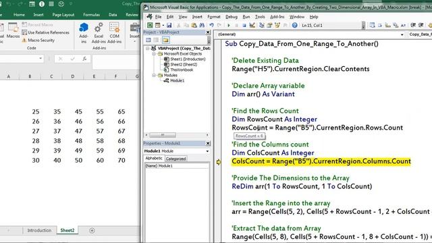Collapse the Microsoft Excel Objects folder
432x243 pixels.
tap(154, 54)
